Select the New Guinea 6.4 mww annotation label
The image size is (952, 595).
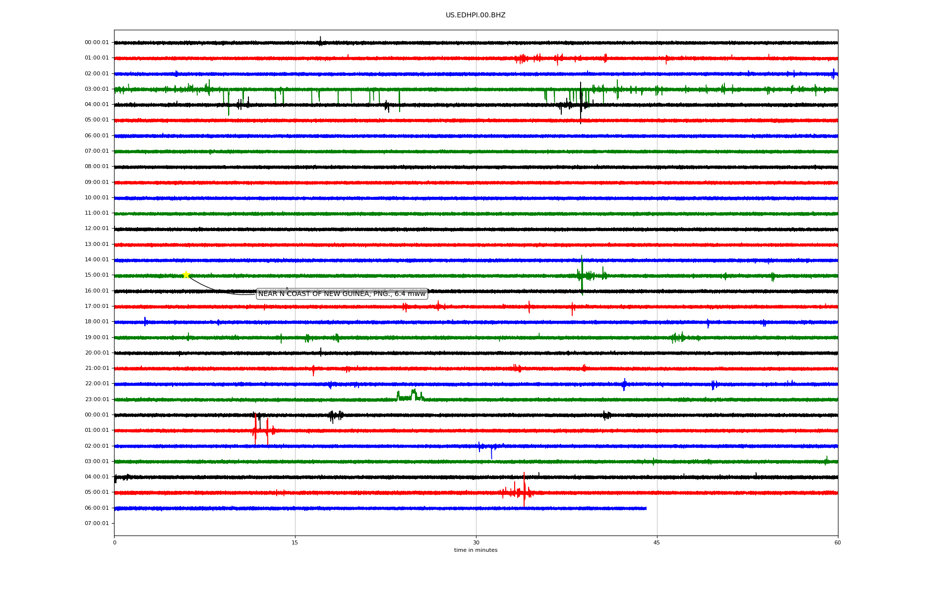342,294
